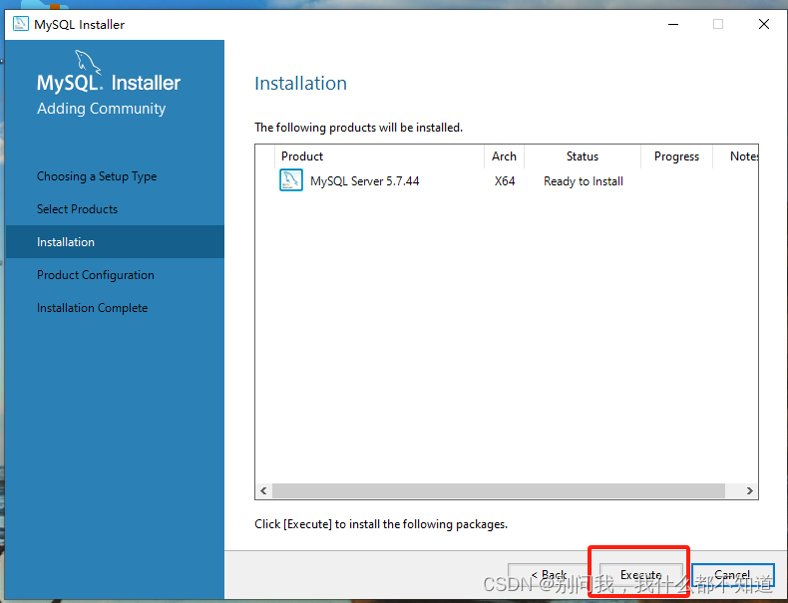Click the Installation page heading

tap(300, 84)
